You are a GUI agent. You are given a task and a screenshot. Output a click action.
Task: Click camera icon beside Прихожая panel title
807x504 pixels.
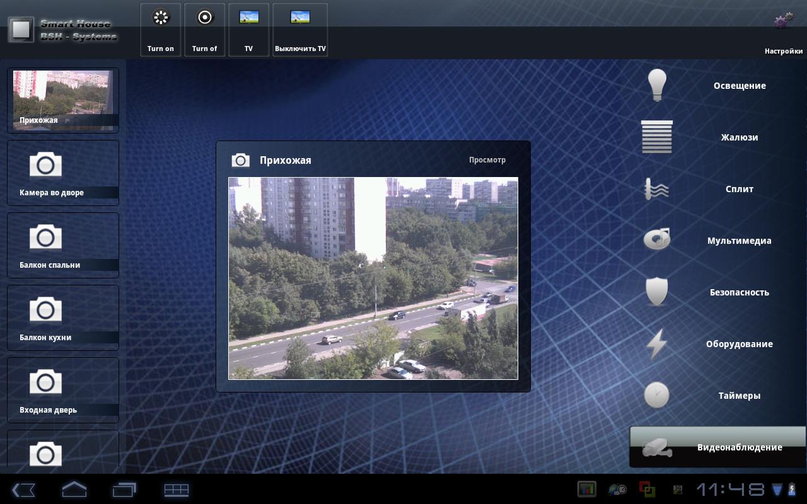click(x=241, y=160)
